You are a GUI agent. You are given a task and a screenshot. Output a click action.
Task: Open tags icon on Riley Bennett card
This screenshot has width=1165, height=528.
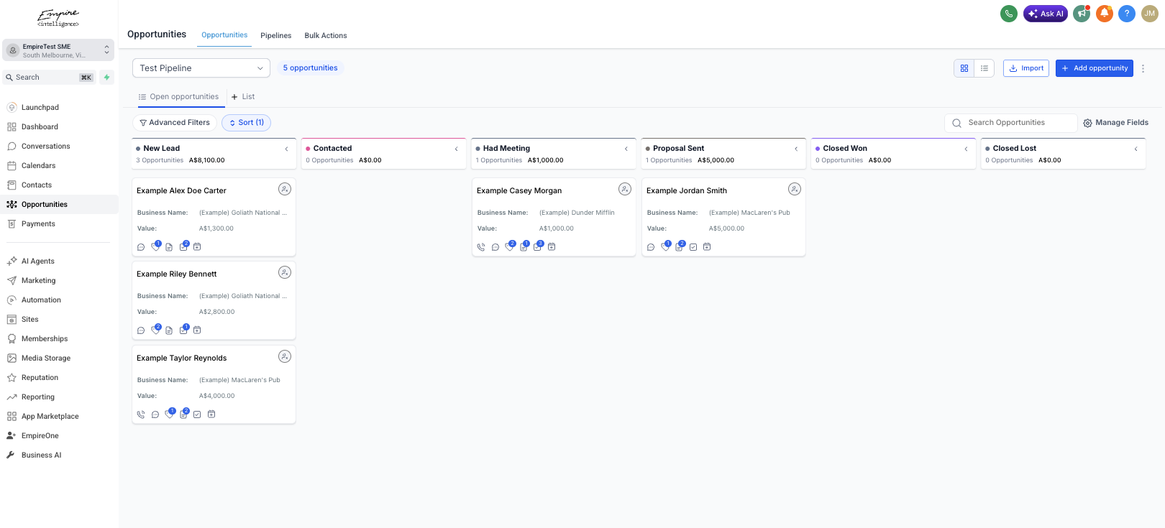point(155,330)
